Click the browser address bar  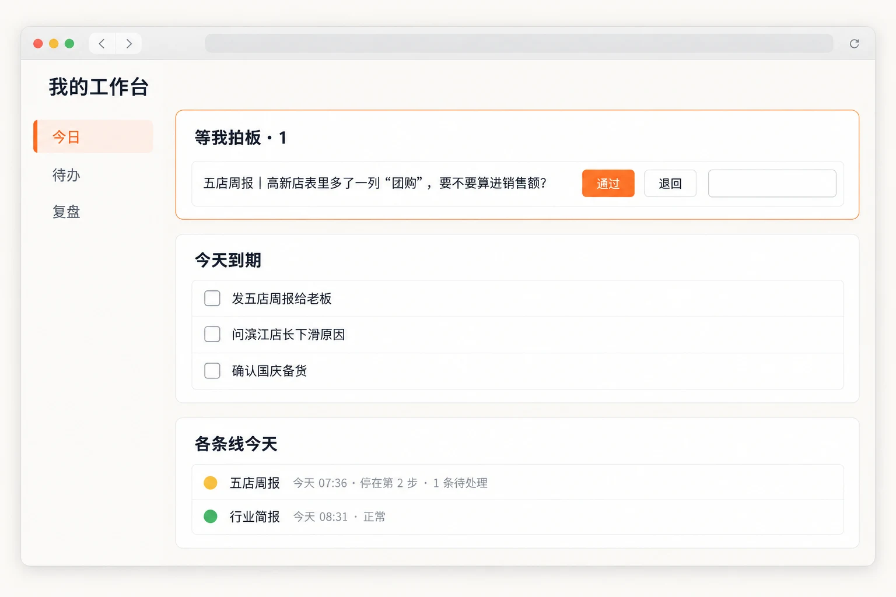[x=519, y=44]
